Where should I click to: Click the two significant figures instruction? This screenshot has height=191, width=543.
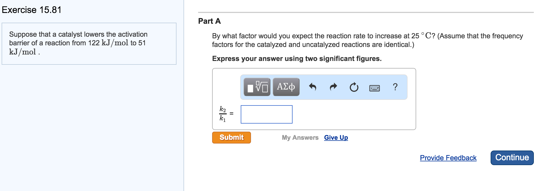[297, 59]
